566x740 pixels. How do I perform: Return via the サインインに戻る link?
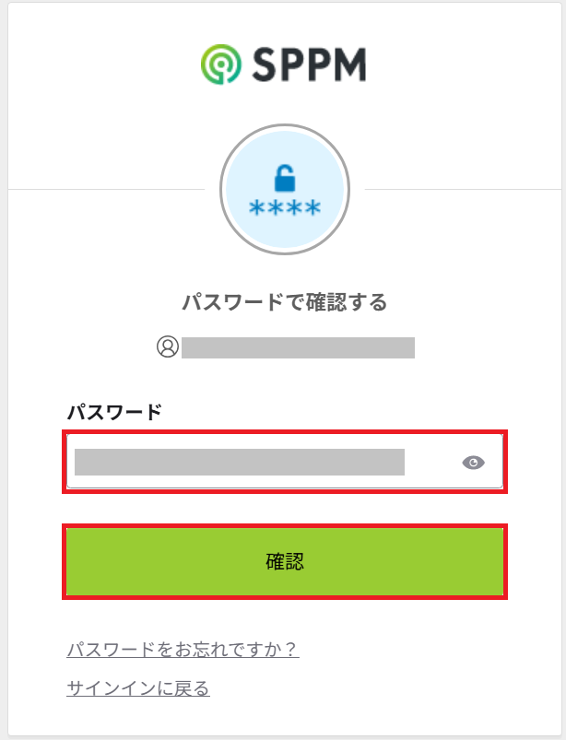coord(138,687)
